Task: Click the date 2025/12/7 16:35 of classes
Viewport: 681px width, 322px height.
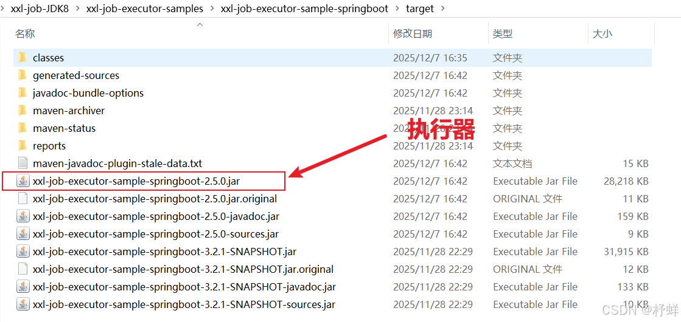Action: click(430, 58)
